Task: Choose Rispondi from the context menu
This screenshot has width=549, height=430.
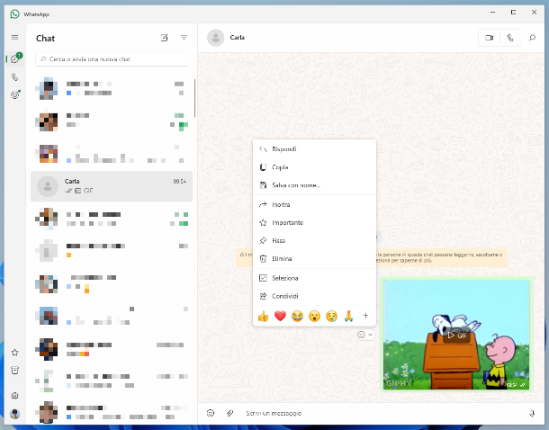Action: [314, 149]
